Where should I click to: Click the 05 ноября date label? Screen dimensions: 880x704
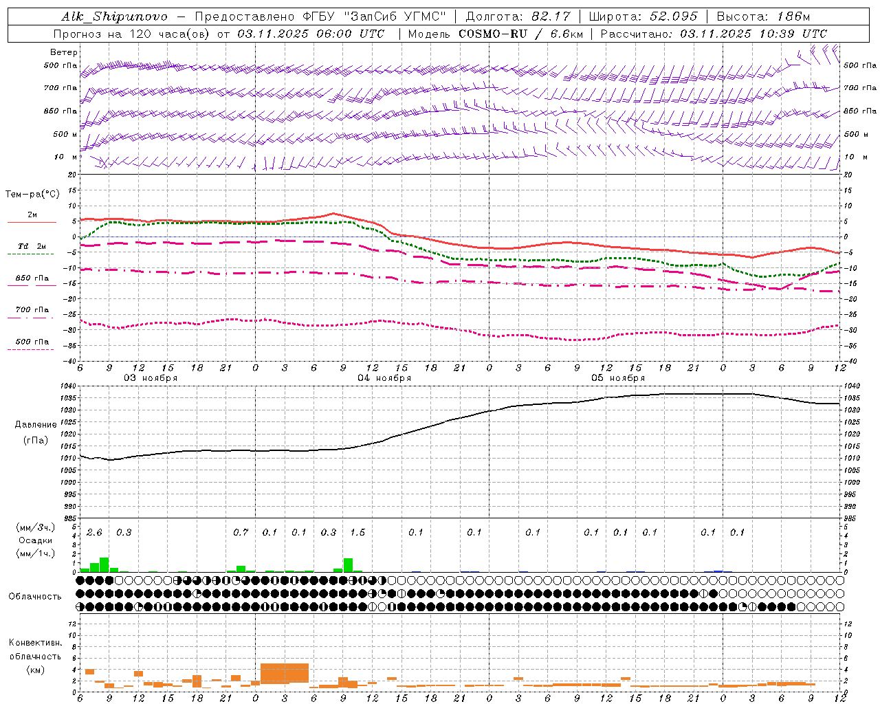click(617, 378)
